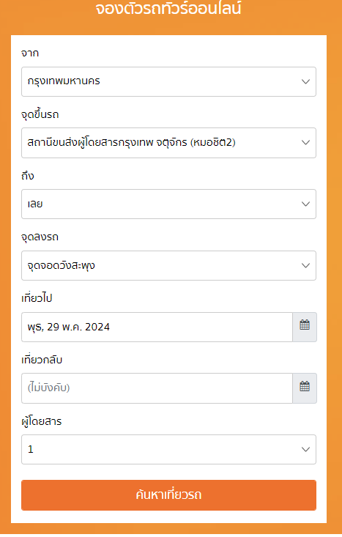Click chevron arrow of the เลย dropdown
The width and height of the screenshot is (342, 537).
point(305,204)
